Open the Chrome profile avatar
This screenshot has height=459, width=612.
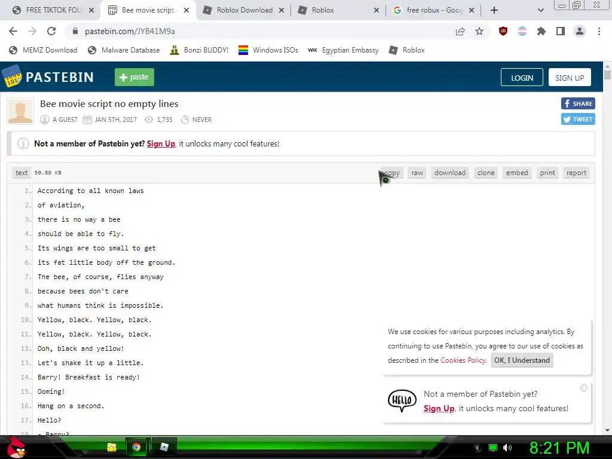tap(580, 31)
